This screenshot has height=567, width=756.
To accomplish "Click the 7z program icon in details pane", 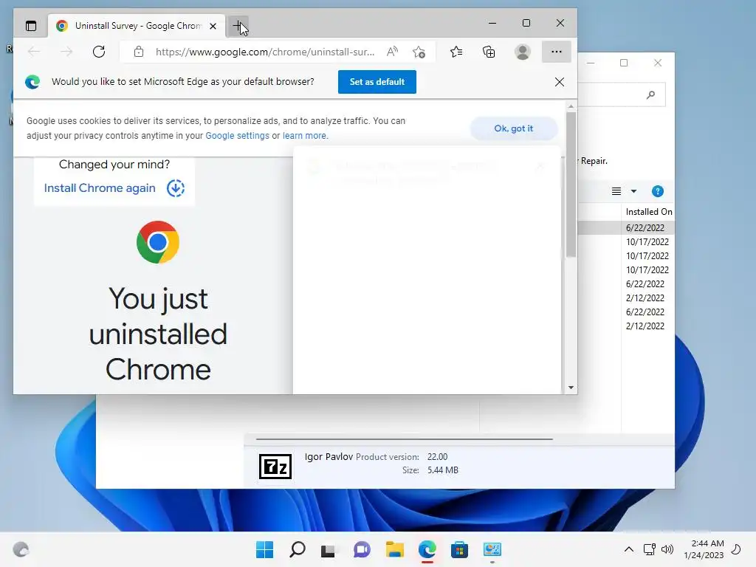I will coord(275,467).
